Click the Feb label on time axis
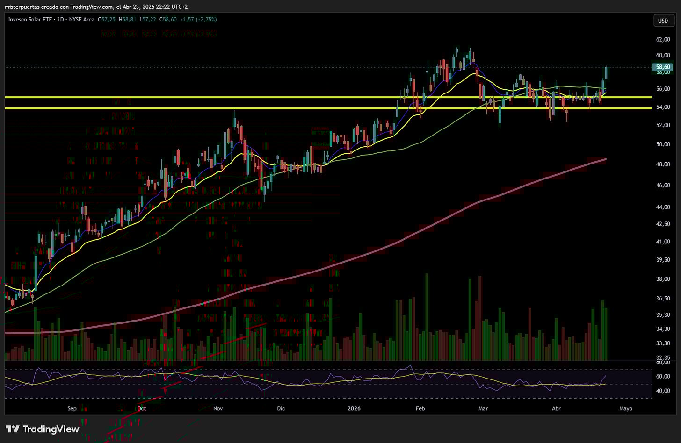The image size is (681, 443). [x=420, y=408]
